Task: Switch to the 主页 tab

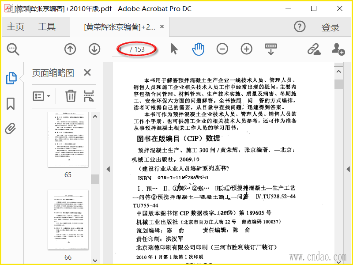Action: 15,27
